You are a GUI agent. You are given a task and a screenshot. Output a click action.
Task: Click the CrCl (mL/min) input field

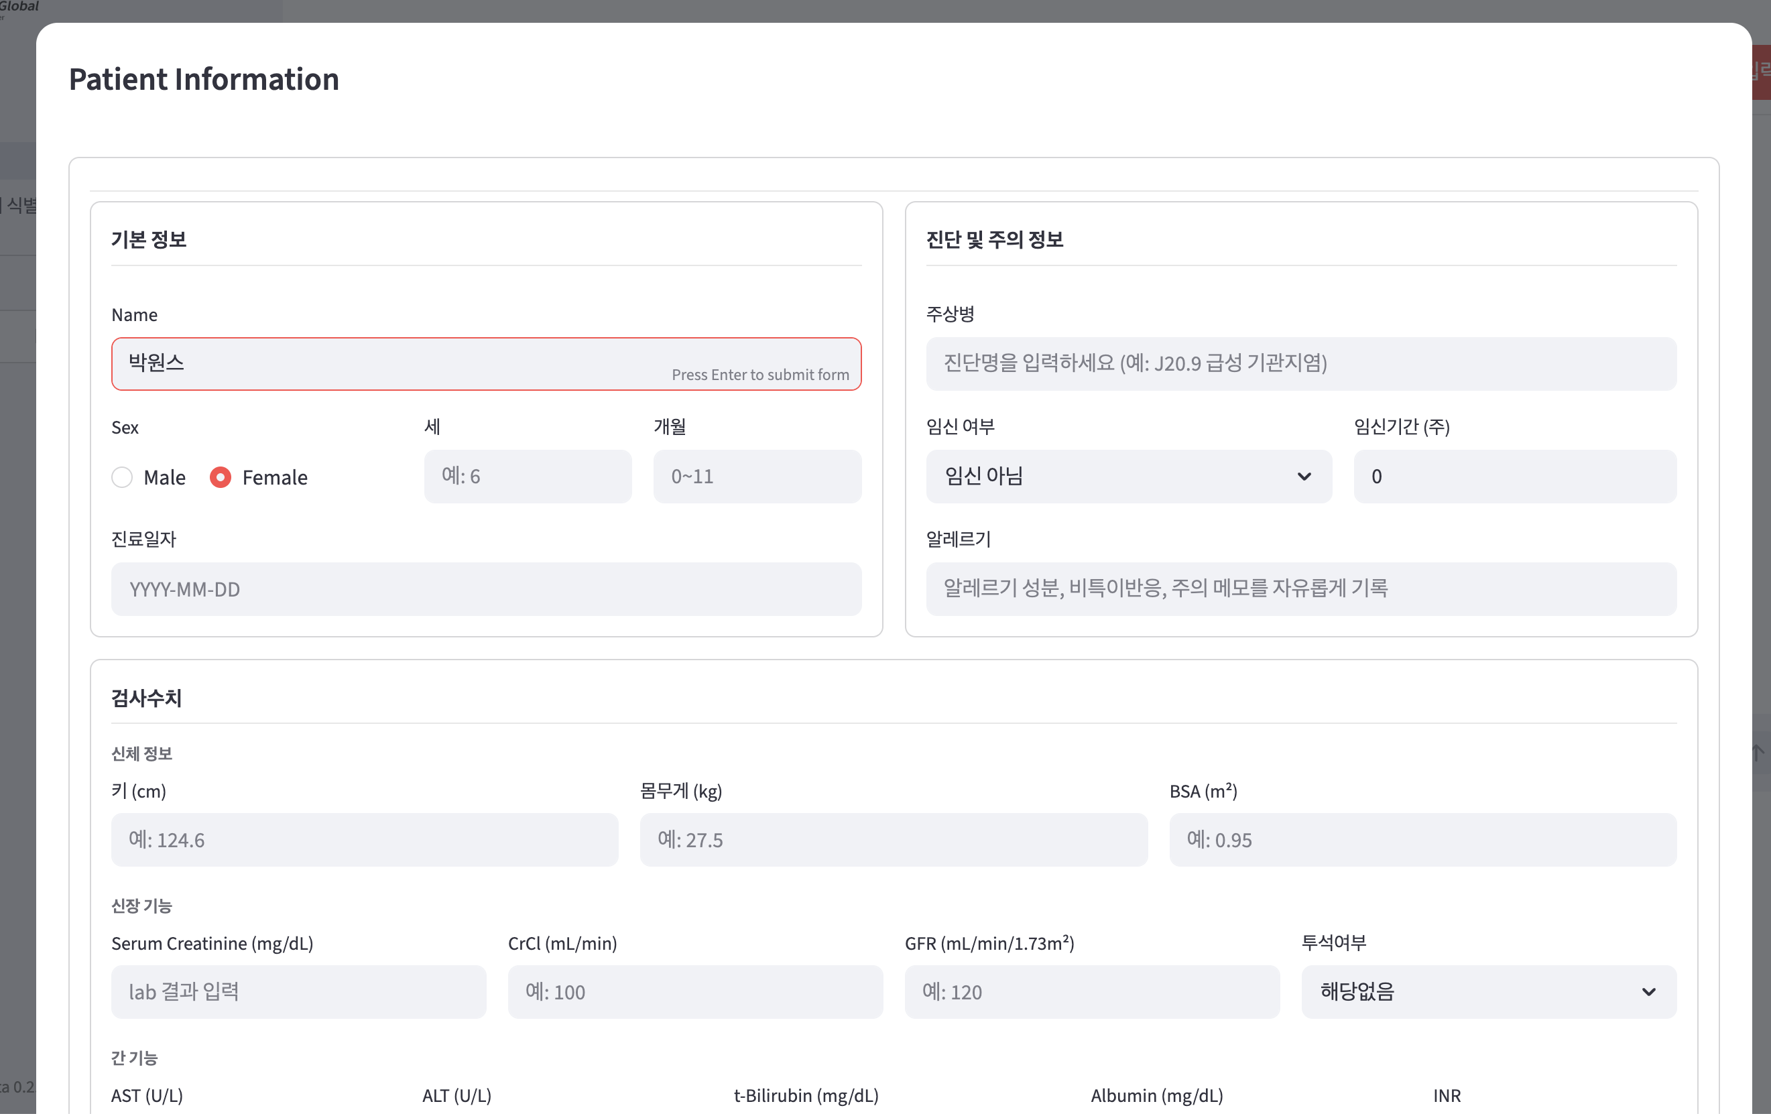695,991
